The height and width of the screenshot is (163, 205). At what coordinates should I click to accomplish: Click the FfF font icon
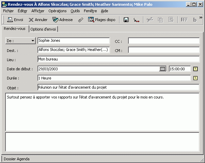tap(184, 20)
